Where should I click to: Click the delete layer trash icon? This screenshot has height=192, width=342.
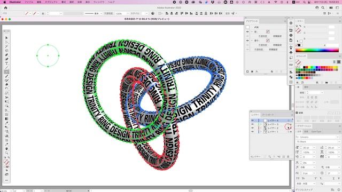pos(288,157)
